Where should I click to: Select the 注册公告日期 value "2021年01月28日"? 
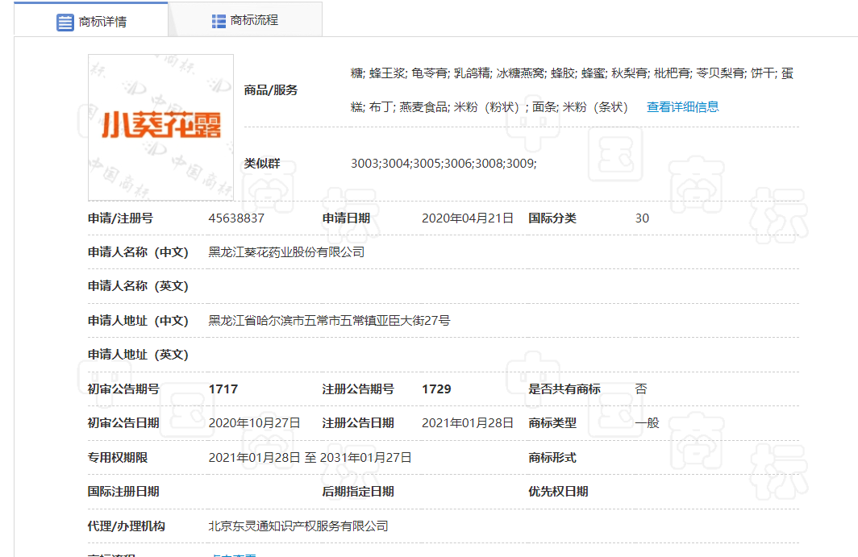pos(468,423)
